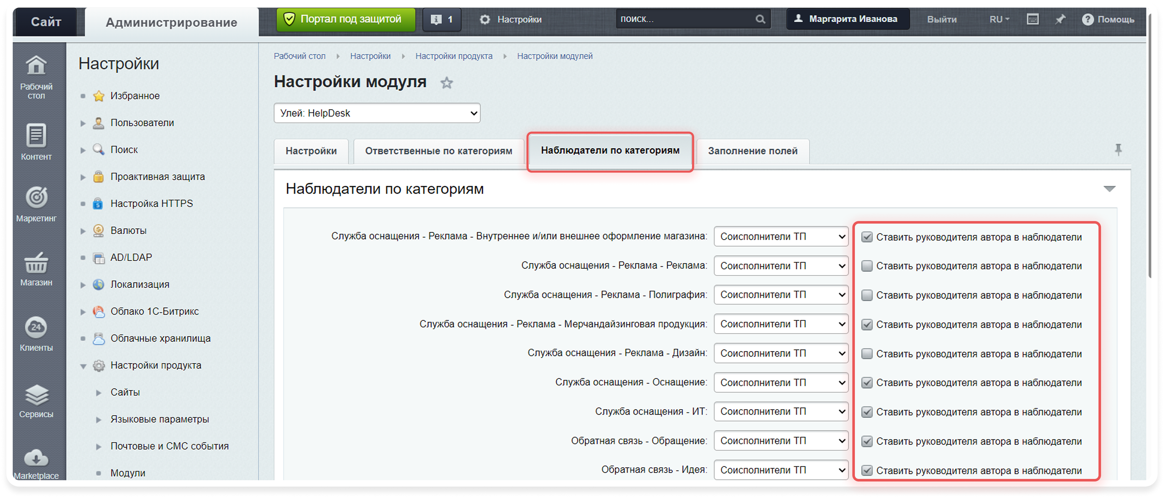The height and width of the screenshot is (498, 1164).
Task: Click inside the поиск search field
Action: pos(678,18)
